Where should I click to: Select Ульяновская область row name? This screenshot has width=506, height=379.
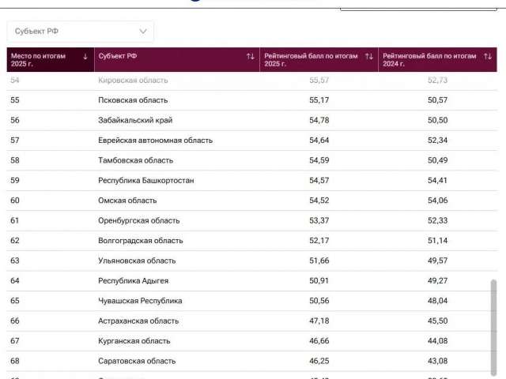tap(137, 261)
